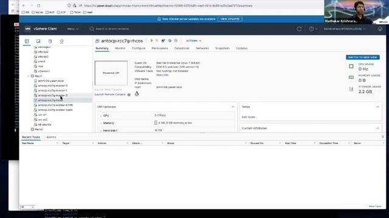The width and height of the screenshot is (389, 218).
Task: Click the browser reload button
Action: (38, 5)
